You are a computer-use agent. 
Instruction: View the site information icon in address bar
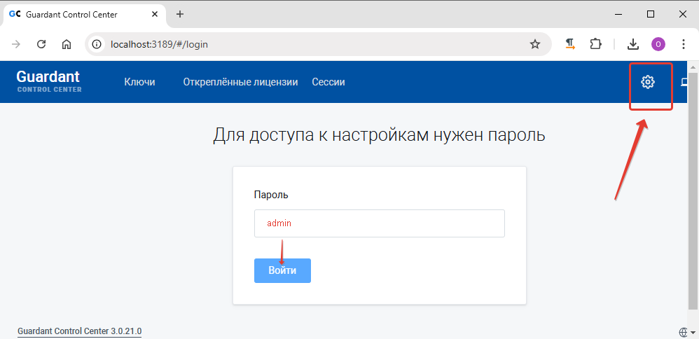pos(96,44)
